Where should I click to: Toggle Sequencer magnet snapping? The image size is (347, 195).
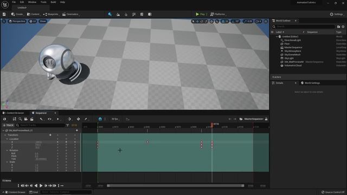pyautogui.click(x=100, y=119)
